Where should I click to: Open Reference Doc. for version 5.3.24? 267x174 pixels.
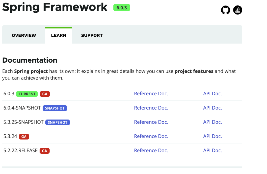click(x=151, y=136)
